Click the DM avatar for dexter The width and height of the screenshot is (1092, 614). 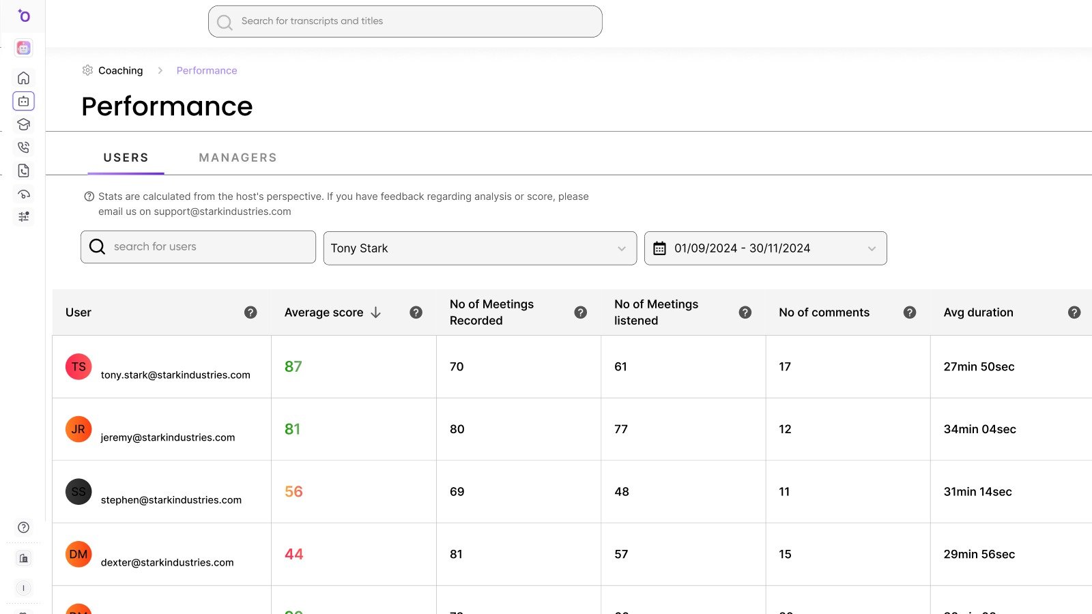[x=78, y=554]
